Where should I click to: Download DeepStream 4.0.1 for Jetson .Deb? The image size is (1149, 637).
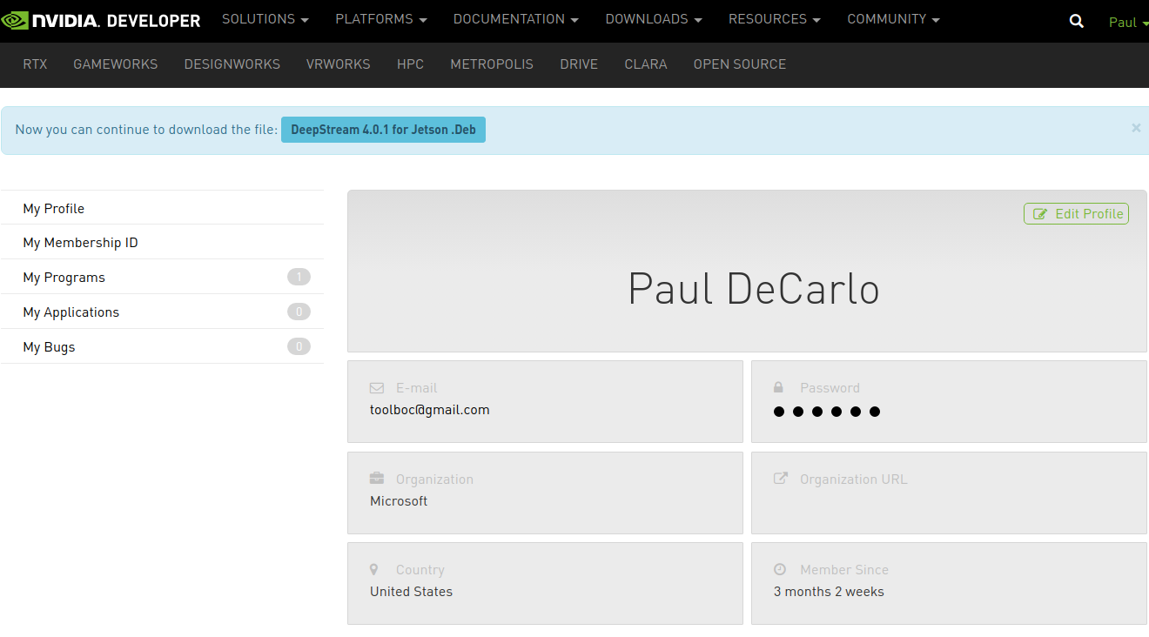(383, 130)
